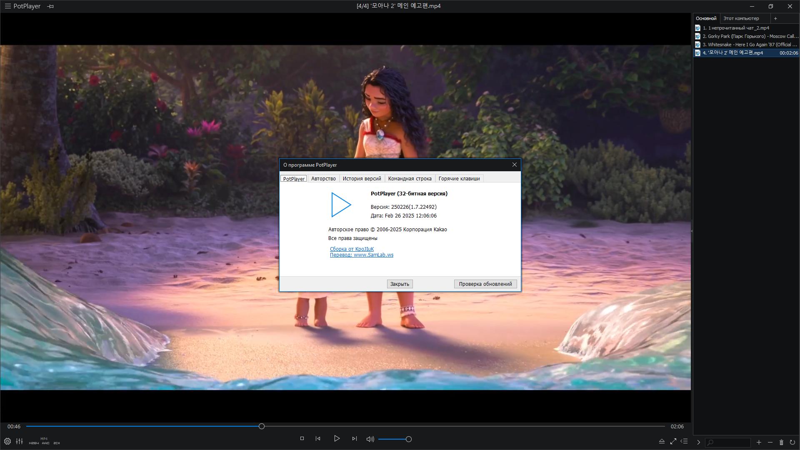Click the Проверка обновлений button
The width and height of the screenshot is (800, 450).
(485, 284)
